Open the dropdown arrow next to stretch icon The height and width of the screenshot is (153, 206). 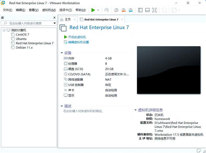coord(179,10)
